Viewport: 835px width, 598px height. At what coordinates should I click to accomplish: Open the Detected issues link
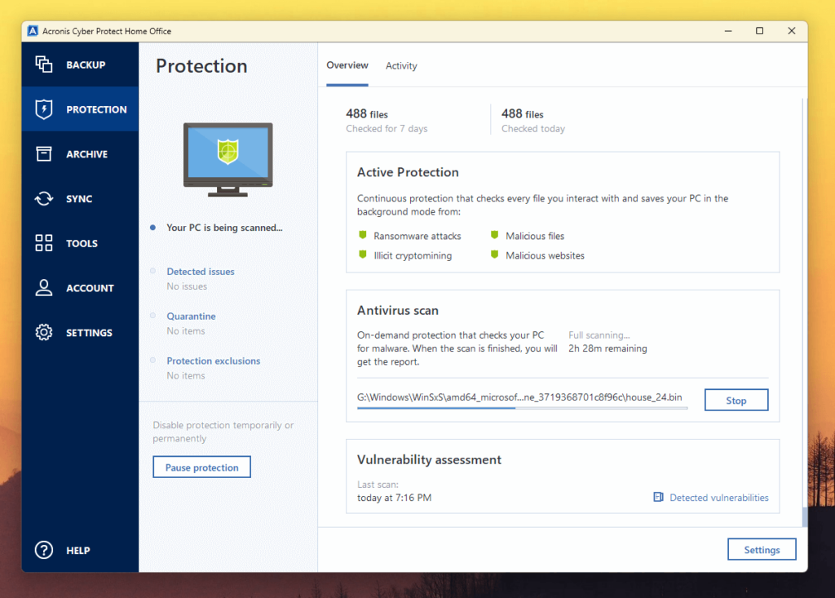tap(201, 272)
